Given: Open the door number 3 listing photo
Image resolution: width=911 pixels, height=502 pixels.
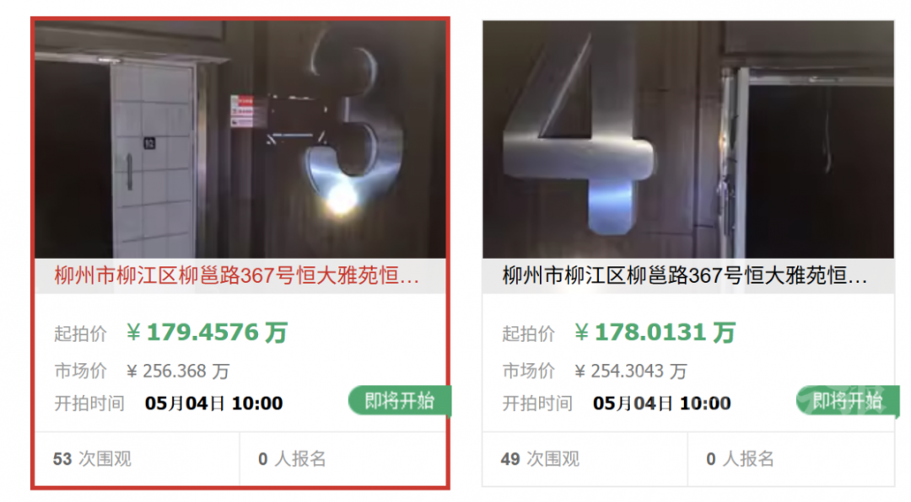Looking at the screenshot, I should coord(240,139).
